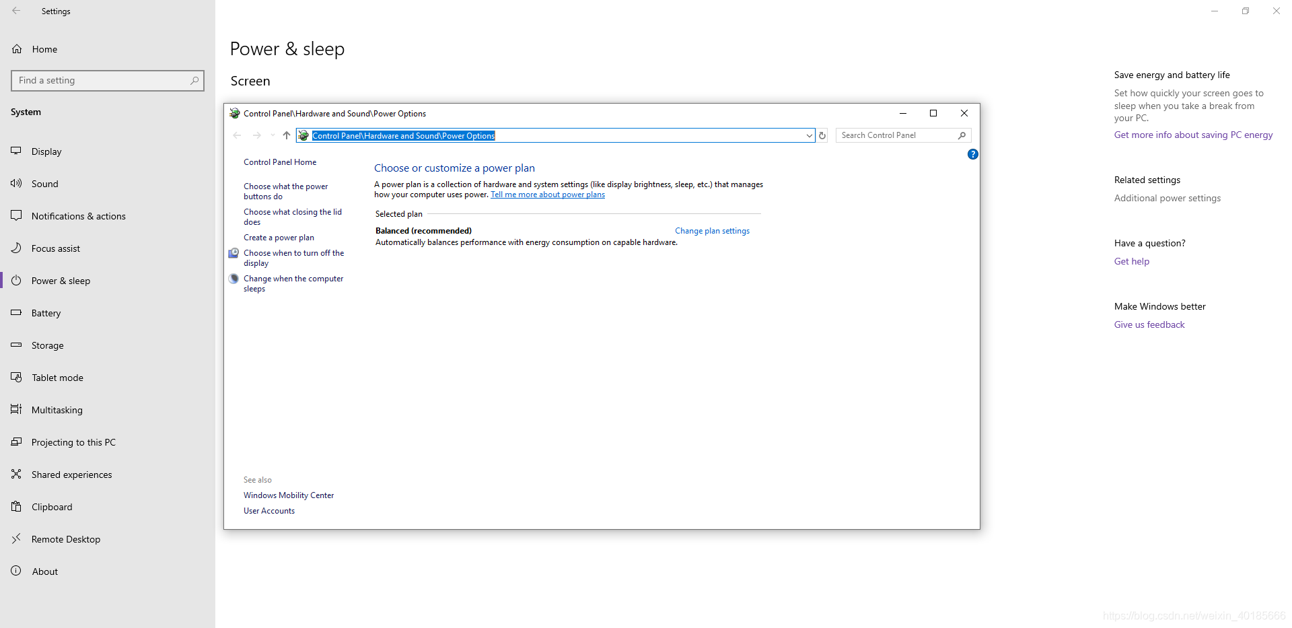Open Choose what closing the lid does
This screenshot has height=628, width=1292.
point(293,217)
